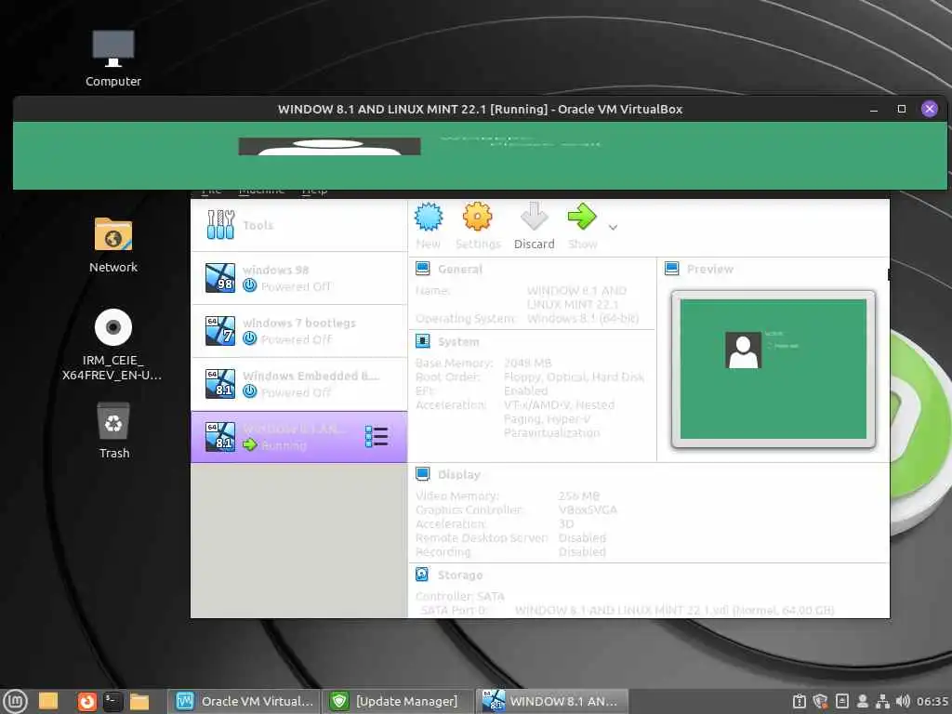Expand the dropdown arrow next to Show

tap(614, 227)
